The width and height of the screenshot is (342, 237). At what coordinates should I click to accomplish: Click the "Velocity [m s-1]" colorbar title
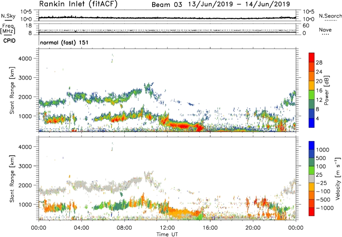(x=338, y=178)
